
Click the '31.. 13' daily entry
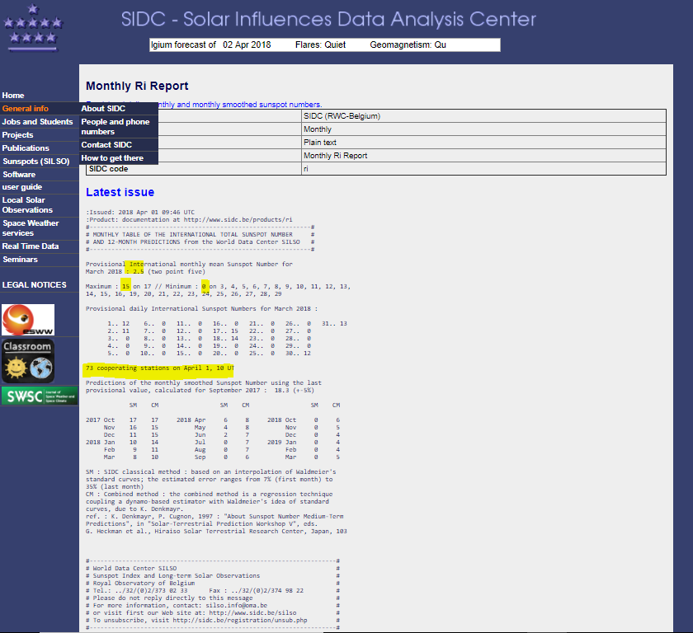click(x=334, y=324)
